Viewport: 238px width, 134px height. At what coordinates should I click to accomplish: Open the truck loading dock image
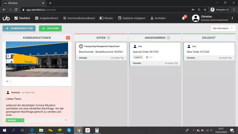tap(37, 59)
